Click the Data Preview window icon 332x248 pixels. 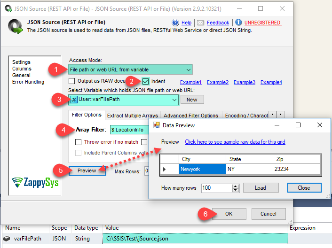(157, 125)
